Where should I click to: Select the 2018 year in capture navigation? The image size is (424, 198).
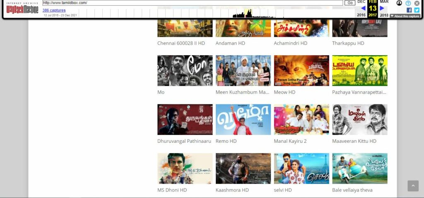(x=384, y=15)
